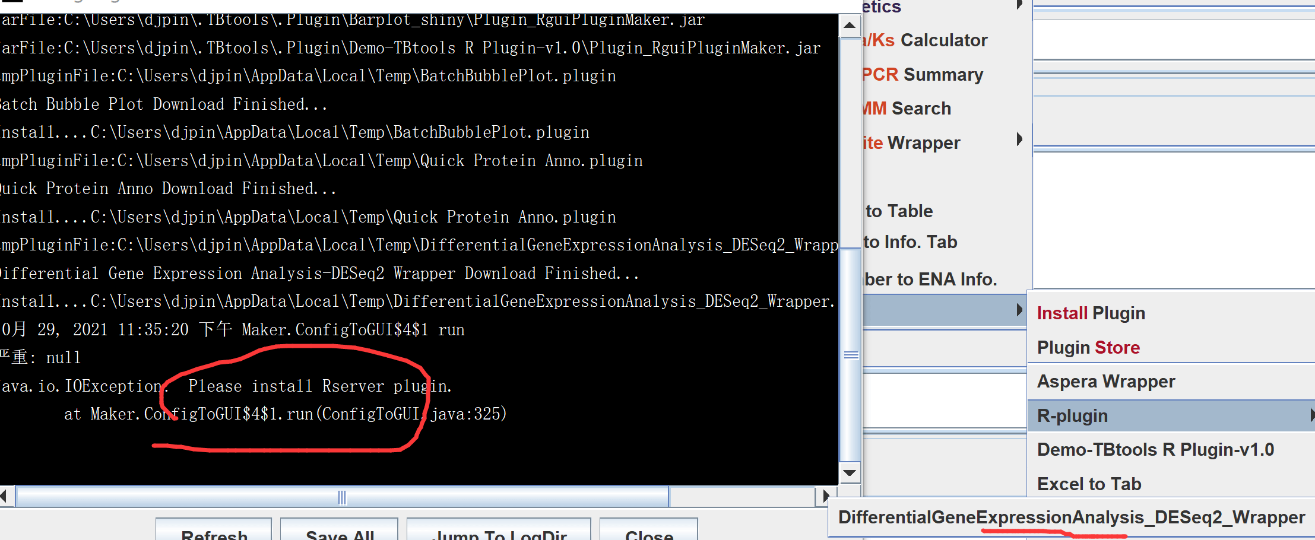Click the 'null' severe error line
The height and width of the screenshot is (540, 1315).
40,358
